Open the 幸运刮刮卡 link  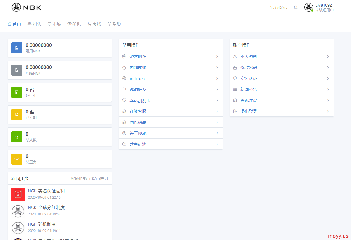click(140, 100)
